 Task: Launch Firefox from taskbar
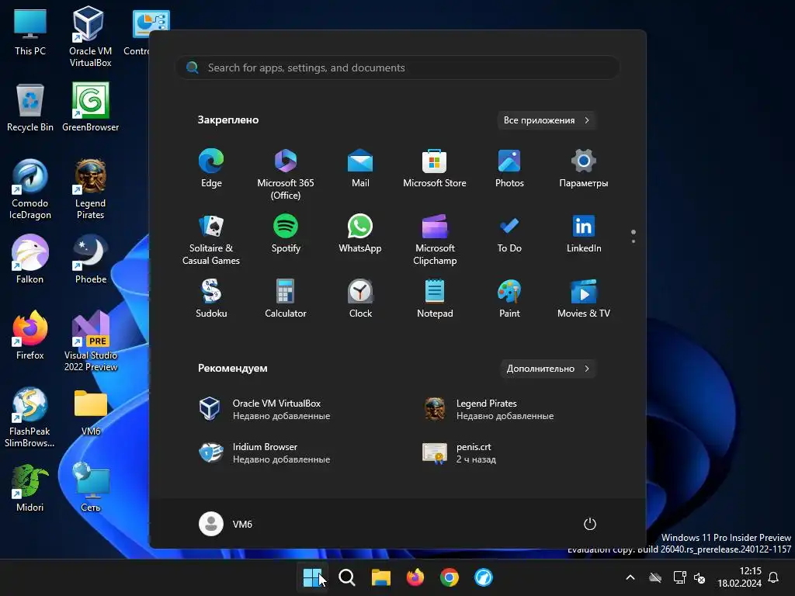[x=415, y=577]
